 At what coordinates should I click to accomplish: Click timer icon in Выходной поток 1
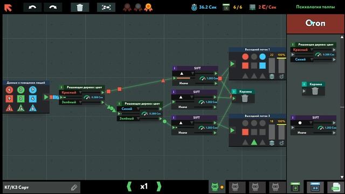pos(281,77)
